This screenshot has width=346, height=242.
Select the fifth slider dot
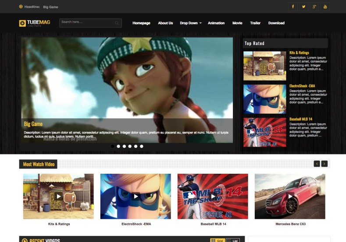point(136,146)
